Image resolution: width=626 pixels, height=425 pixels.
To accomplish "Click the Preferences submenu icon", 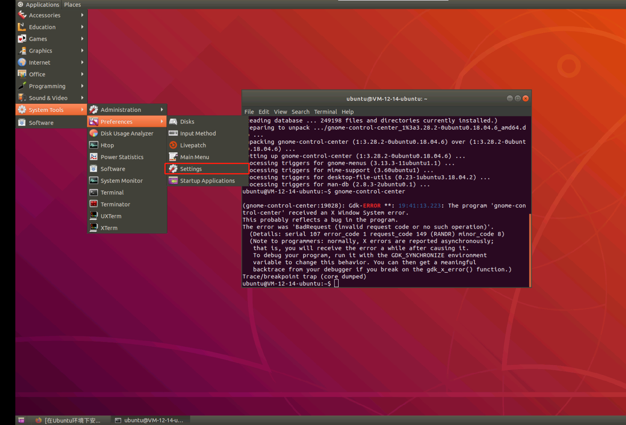I will pyautogui.click(x=94, y=121).
